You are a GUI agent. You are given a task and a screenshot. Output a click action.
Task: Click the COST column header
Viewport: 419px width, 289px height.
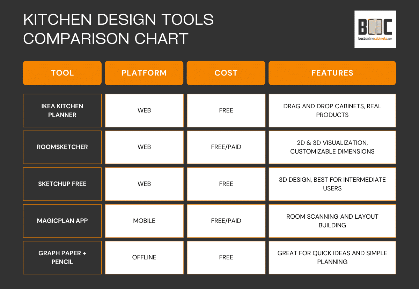226,73
